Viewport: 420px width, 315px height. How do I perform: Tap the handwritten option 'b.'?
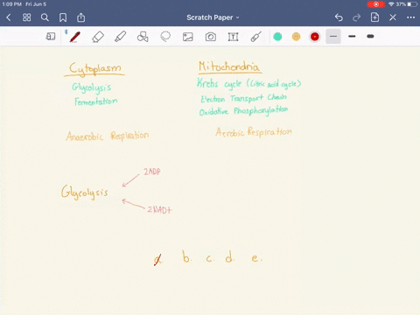(186, 256)
